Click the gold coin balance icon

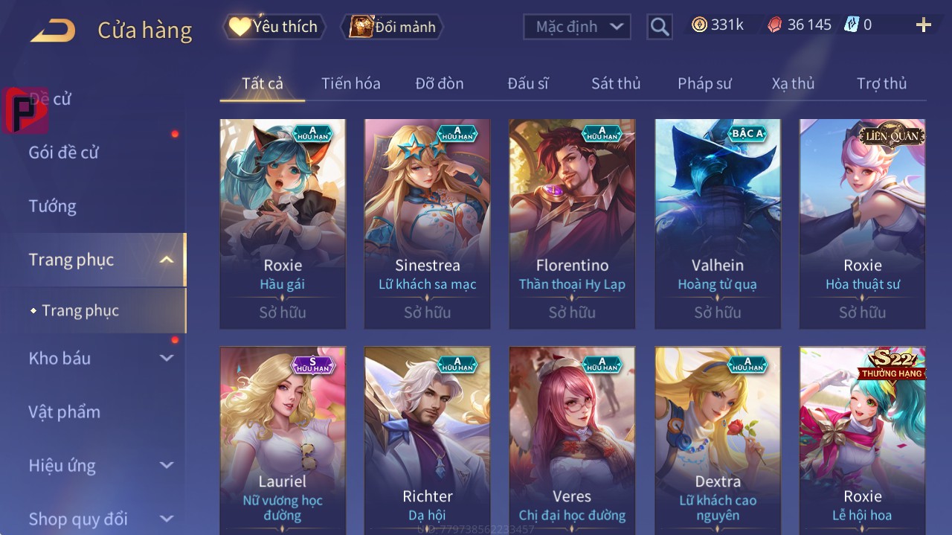tap(699, 25)
